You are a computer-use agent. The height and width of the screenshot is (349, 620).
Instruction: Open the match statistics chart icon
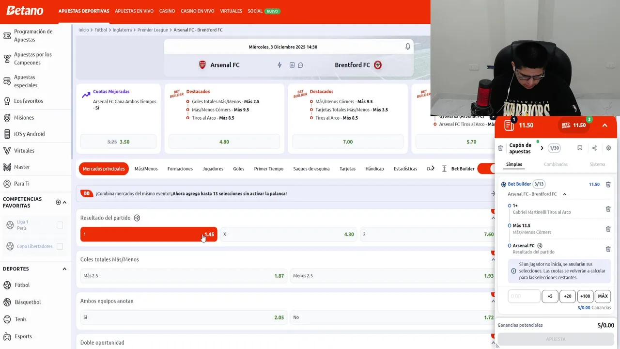(292, 65)
